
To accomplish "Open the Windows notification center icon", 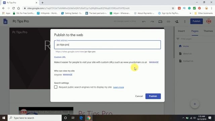I will click(210, 118).
